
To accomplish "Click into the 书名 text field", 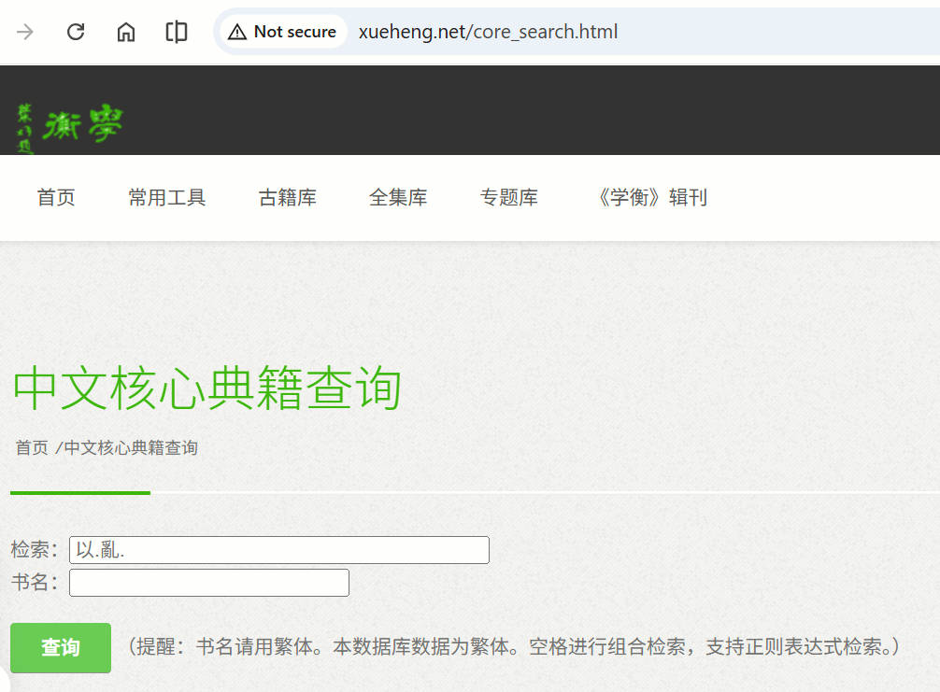I will [x=208, y=583].
